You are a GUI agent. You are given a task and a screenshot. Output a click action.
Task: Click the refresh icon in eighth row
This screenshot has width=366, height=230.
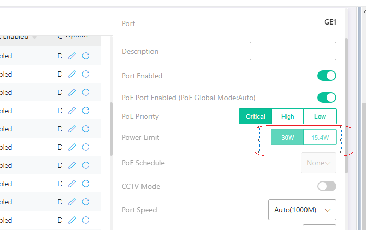86,184
